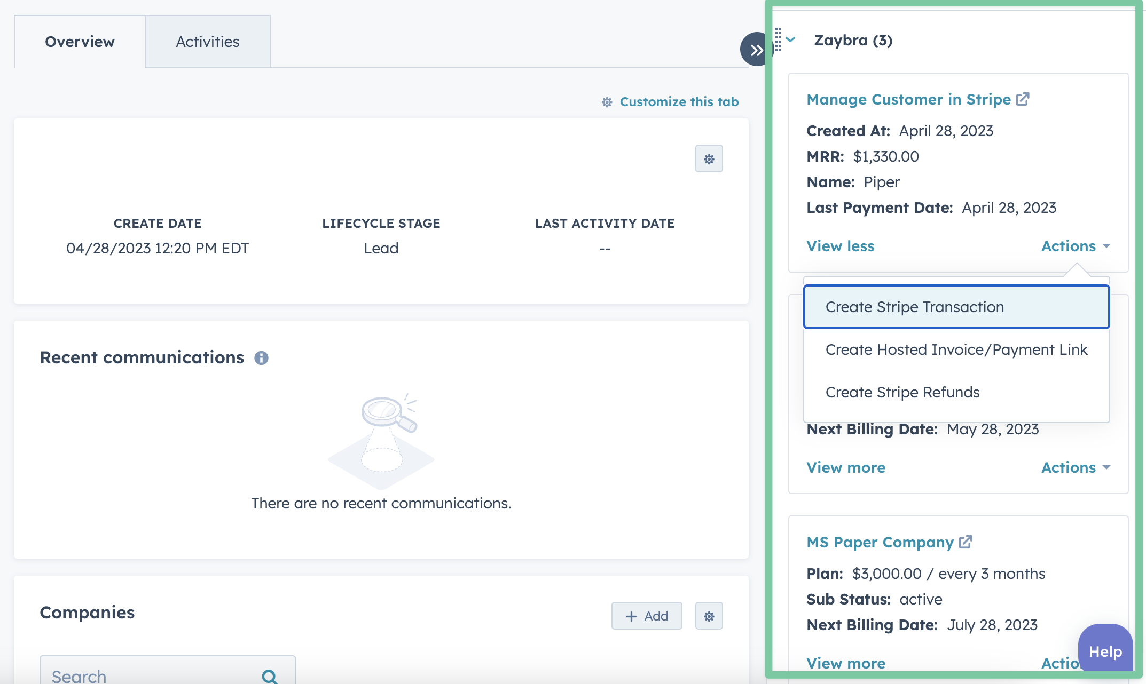Screen dimensions: 1146x684
Task: Select the Overview tab
Action: coord(80,42)
